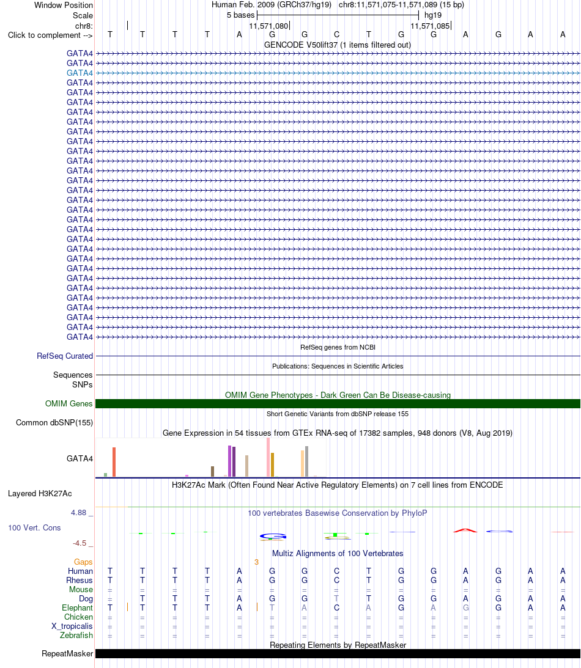Click the 11,571,080 coordinate marker
This screenshot has height=668, width=581.
[x=268, y=26]
